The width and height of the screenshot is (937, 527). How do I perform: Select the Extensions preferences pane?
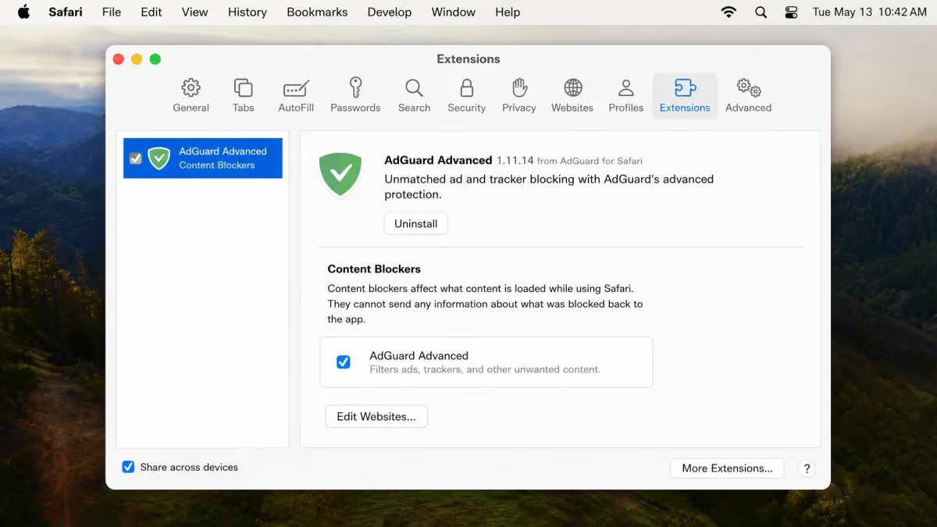pos(685,96)
